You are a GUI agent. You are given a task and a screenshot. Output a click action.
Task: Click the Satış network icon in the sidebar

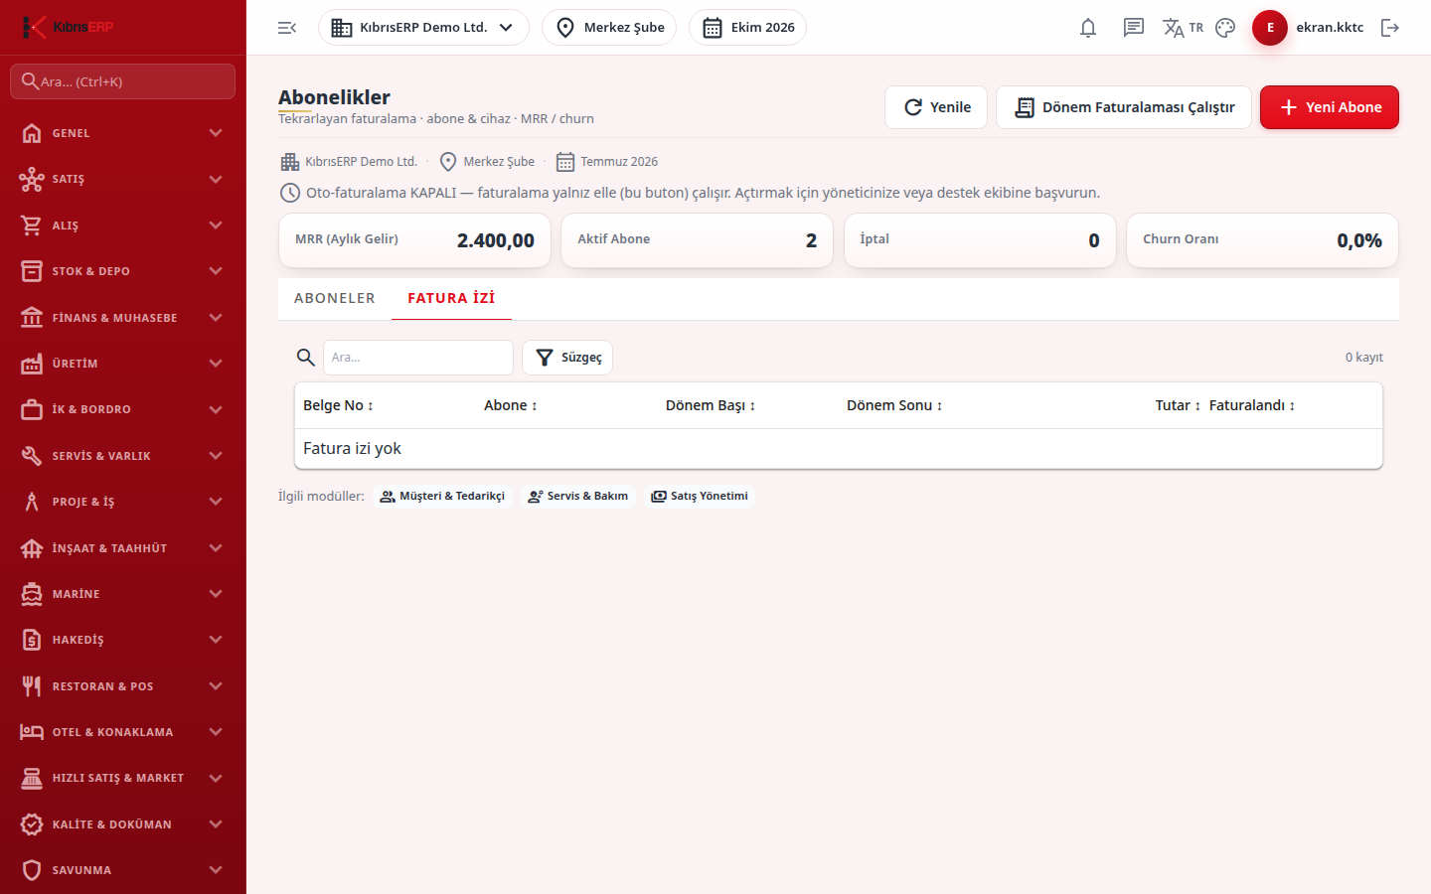click(32, 179)
